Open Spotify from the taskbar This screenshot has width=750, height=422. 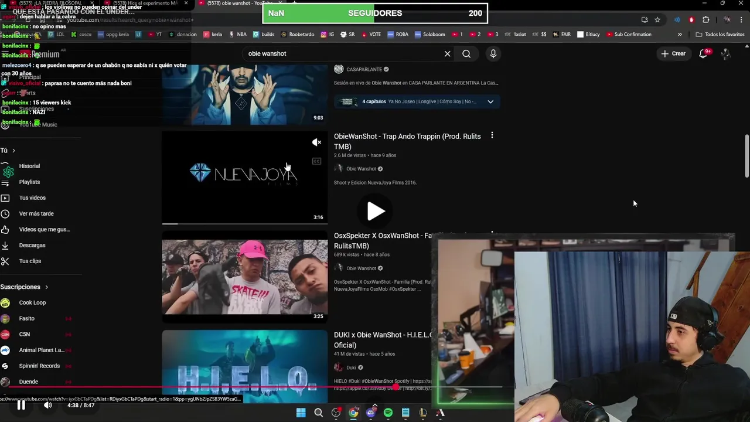coord(388,413)
